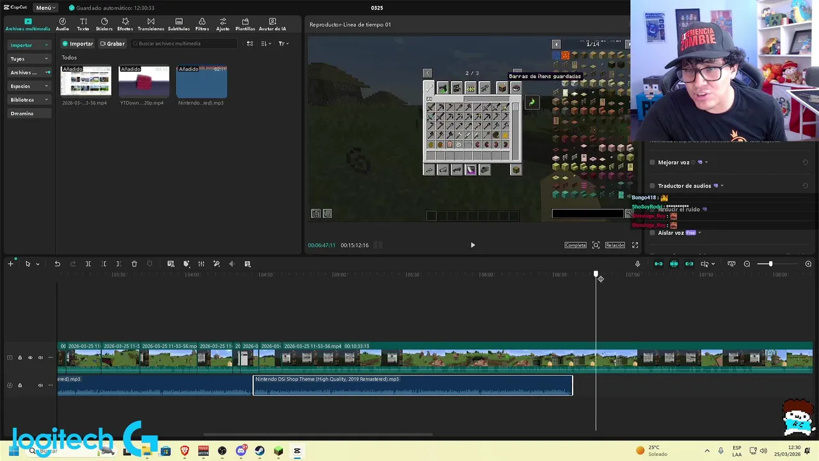Click the add track plus icon
819x461 pixels.
(x=10, y=264)
